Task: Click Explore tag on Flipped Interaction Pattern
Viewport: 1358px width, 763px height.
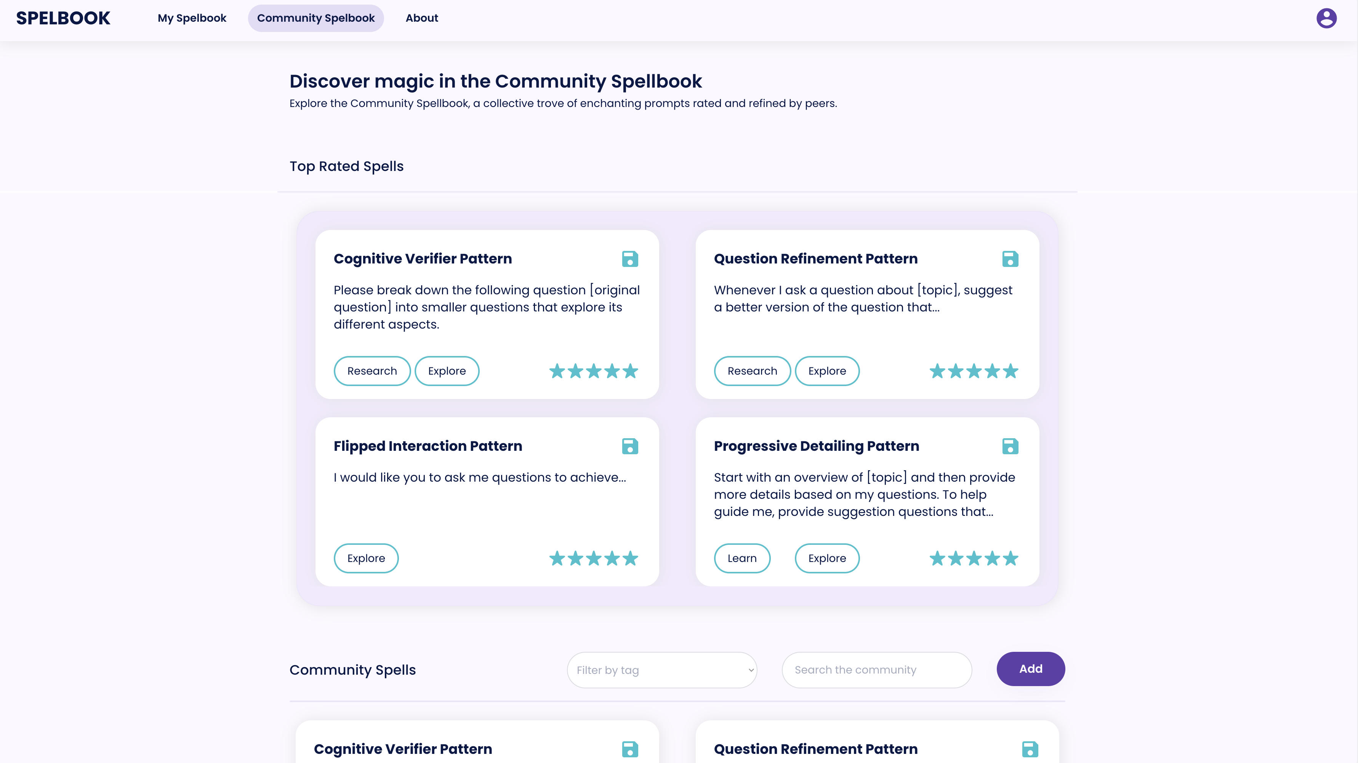Action: point(366,558)
